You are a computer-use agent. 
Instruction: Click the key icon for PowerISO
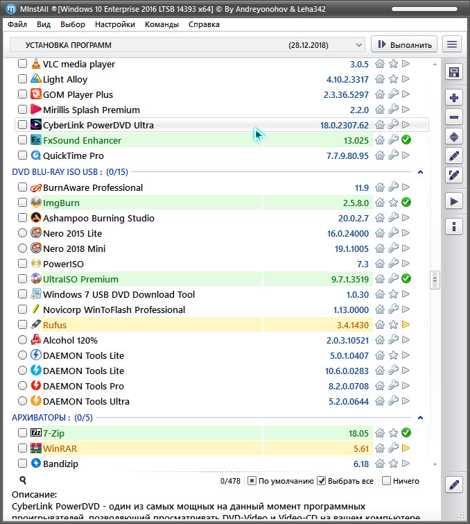393,264
